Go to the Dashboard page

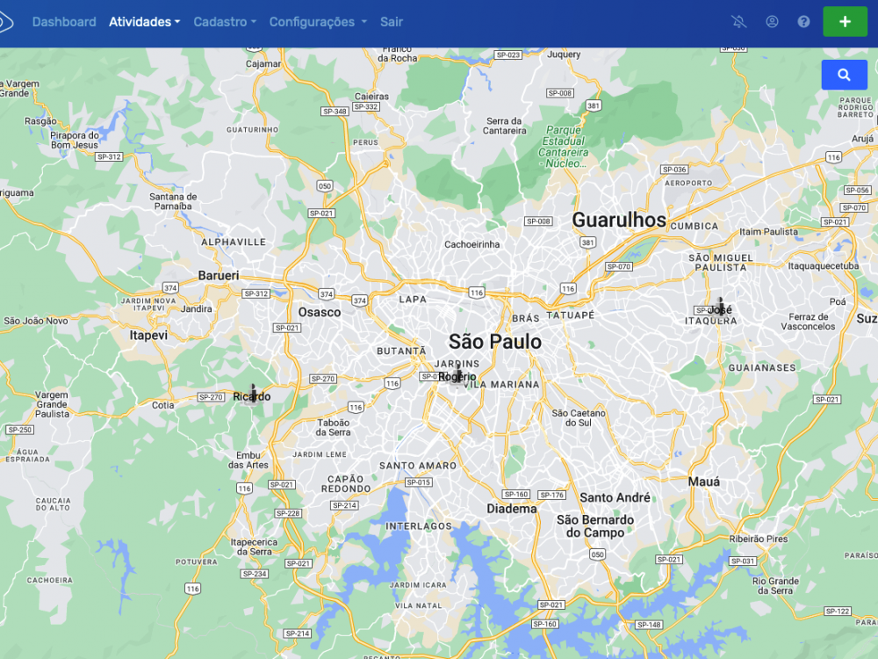click(64, 22)
